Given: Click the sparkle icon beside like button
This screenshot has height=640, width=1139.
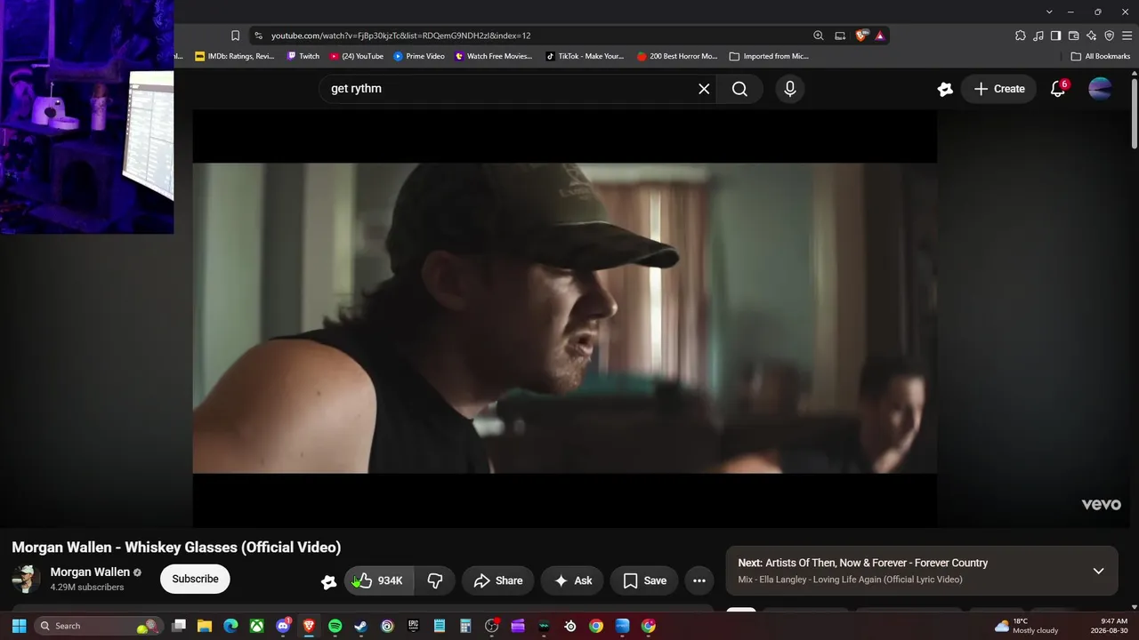Looking at the screenshot, I should click(328, 581).
